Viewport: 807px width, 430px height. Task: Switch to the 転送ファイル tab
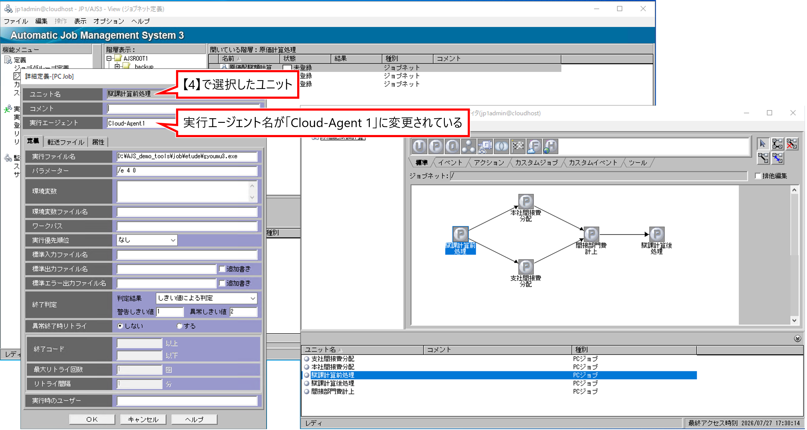[x=66, y=142]
